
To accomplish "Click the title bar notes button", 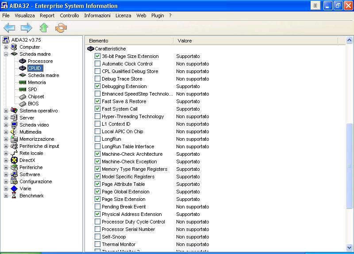I will (x=316, y=6).
